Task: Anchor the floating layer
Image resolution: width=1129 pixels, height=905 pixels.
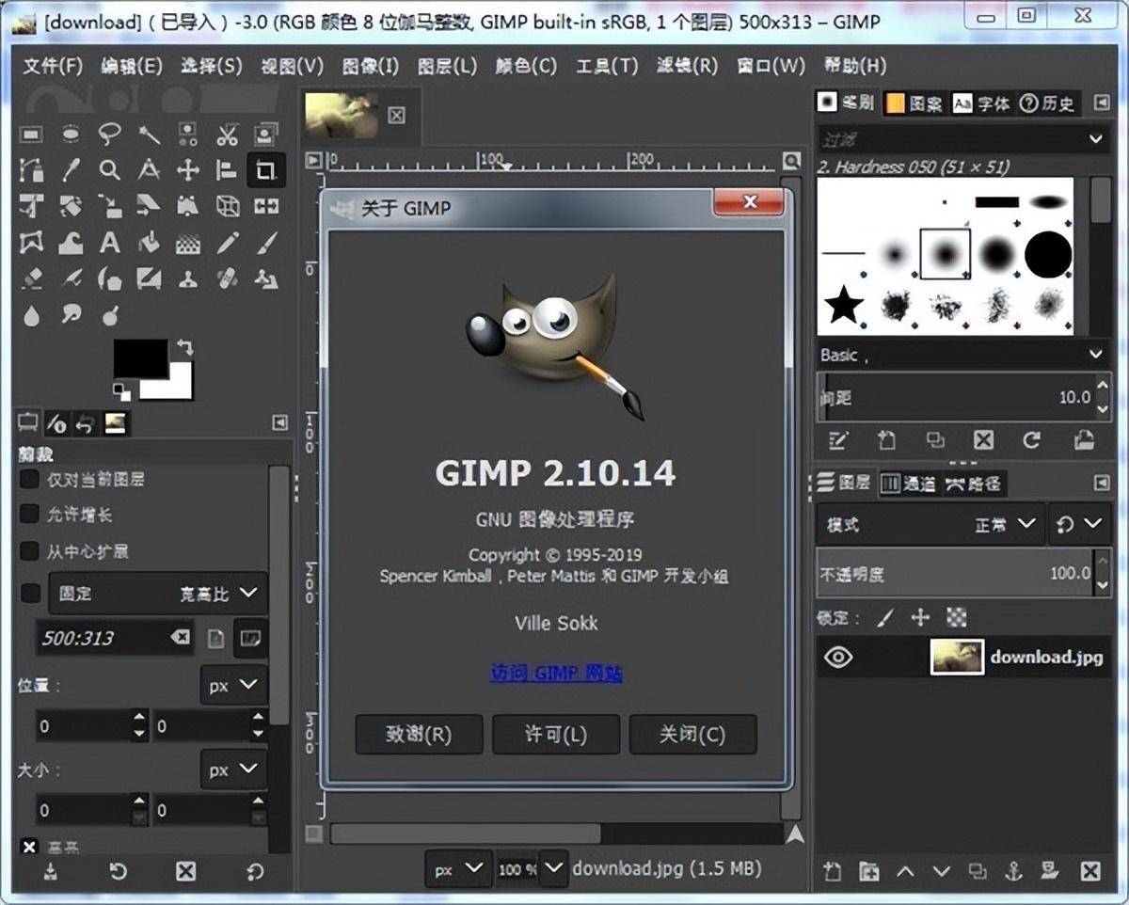Action: [x=1013, y=871]
